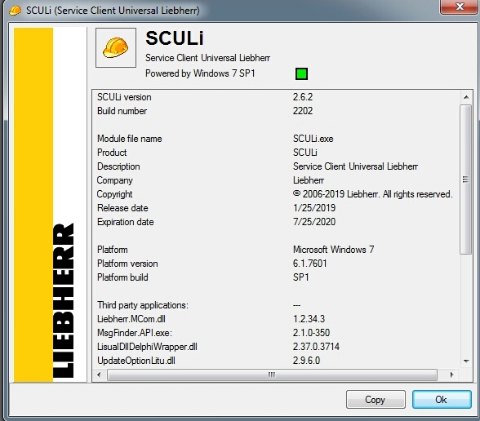Select the 'Expiration date' label
Image resolution: width=480 pixels, height=421 pixels.
126,222
